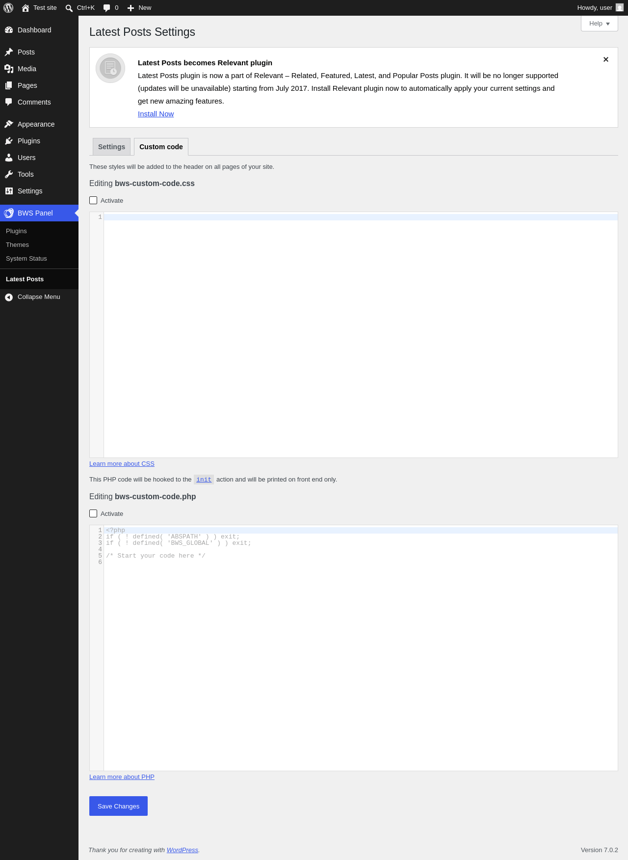628x860 pixels.
Task: Click the Collapse Menu arrow icon
Action: click(x=9, y=297)
